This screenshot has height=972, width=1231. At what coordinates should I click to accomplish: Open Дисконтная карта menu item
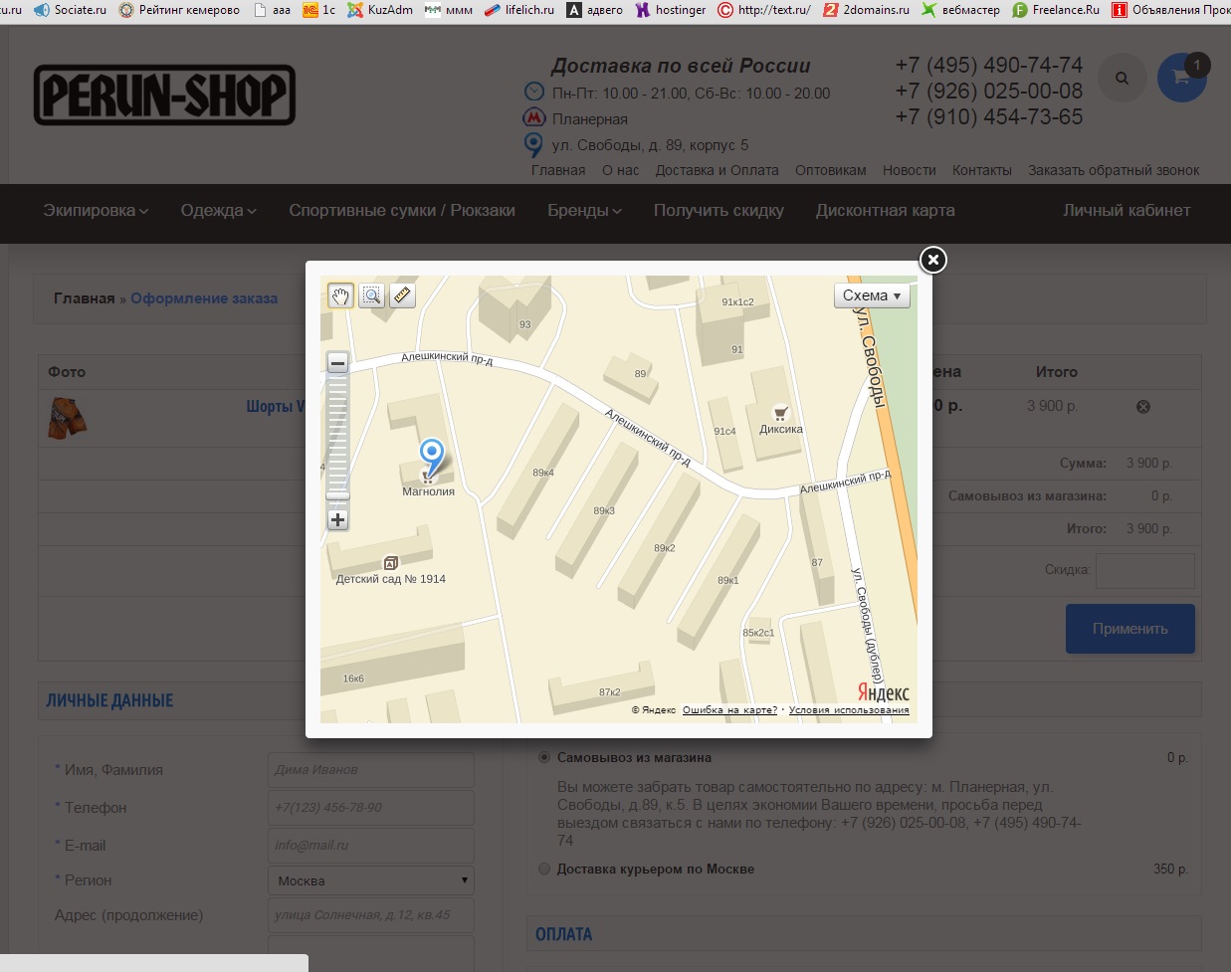[886, 211]
